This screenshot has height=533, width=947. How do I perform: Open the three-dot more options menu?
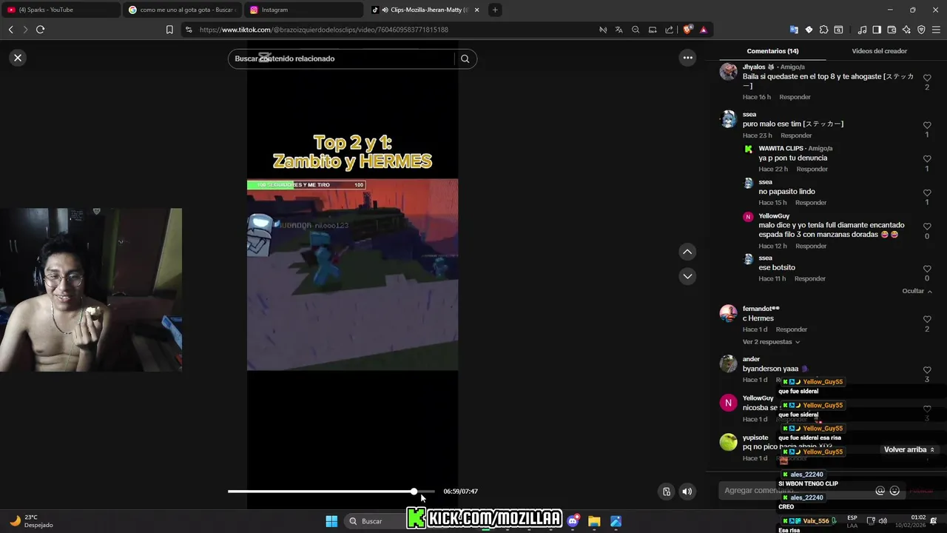click(687, 58)
